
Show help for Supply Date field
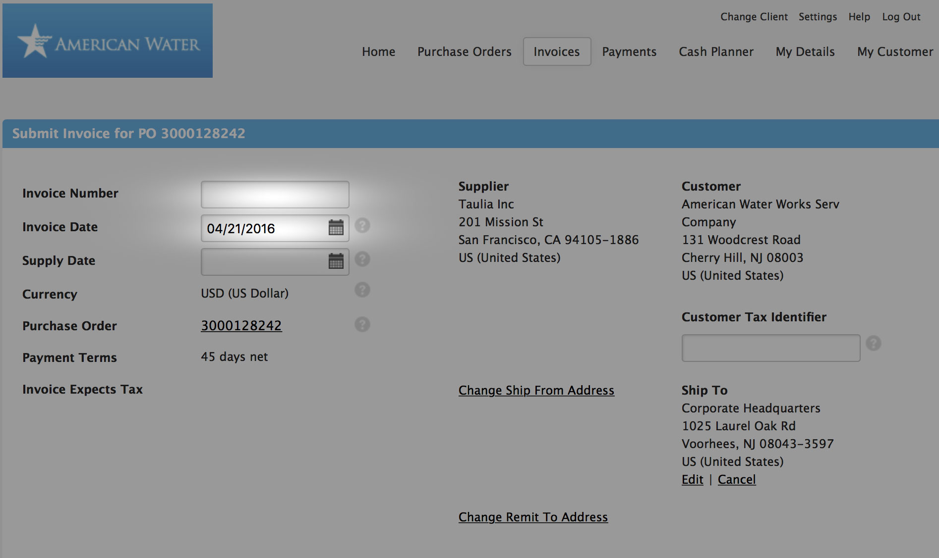362,259
